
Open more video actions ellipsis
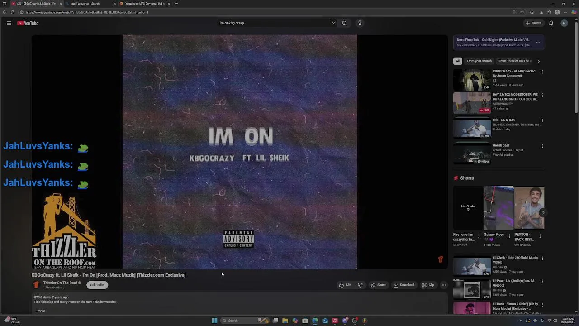tap(444, 285)
